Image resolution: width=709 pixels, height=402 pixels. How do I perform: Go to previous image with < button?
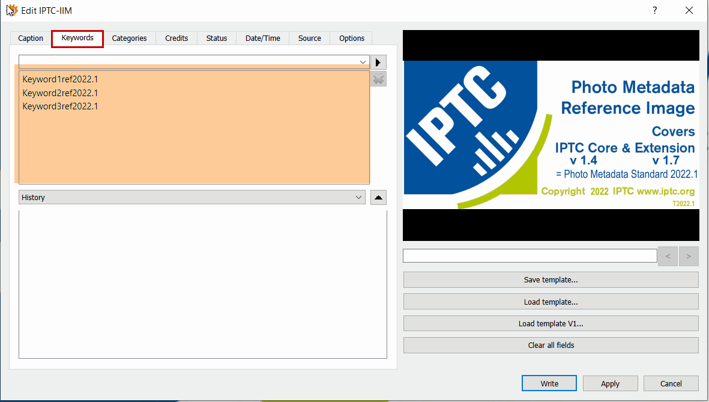point(668,256)
